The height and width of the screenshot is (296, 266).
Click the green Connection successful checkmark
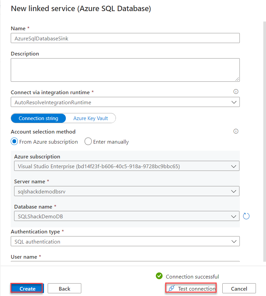tap(159, 276)
